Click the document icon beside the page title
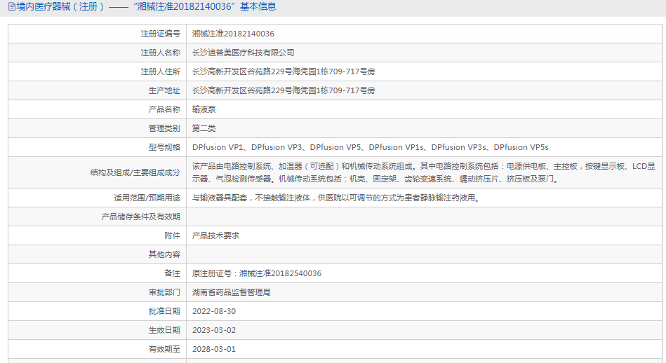Viewport: 666px width, 363px height. click(x=11, y=7)
